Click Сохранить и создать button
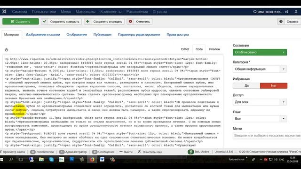The height and width of the screenshot is (169, 301). point(104,22)
